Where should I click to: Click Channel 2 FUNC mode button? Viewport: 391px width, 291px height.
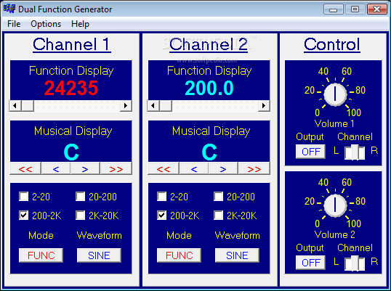click(179, 255)
